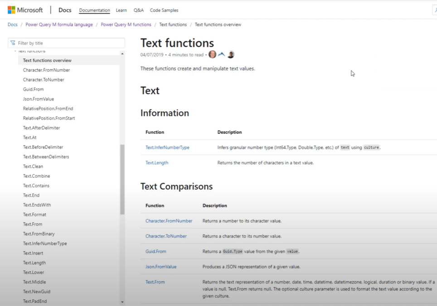Screen dimensions: 437x306
Task: Open Text.PadEnd in sidebar
Action: click(x=35, y=301)
